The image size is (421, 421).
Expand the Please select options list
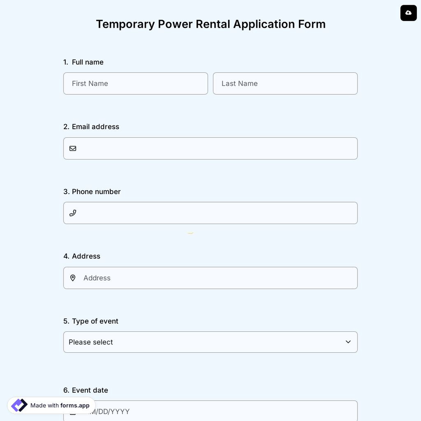[x=210, y=342]
